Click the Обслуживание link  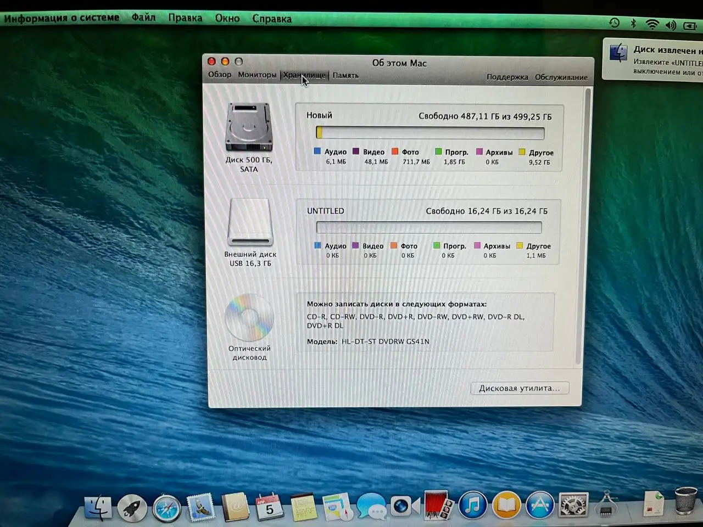coord(561,77)
